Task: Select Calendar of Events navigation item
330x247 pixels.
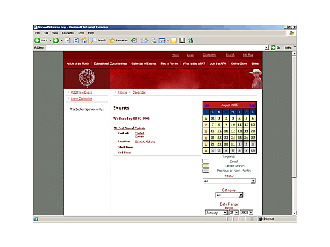Action: (144, 63)
